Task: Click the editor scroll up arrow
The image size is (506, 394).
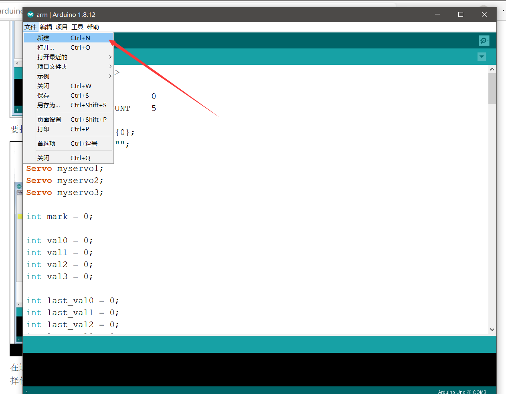Action: click(492, 69)
